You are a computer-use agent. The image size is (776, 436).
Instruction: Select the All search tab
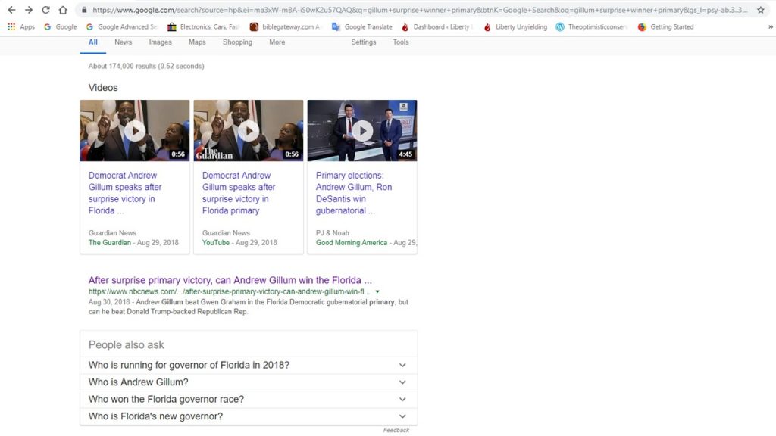click(93, 42)
